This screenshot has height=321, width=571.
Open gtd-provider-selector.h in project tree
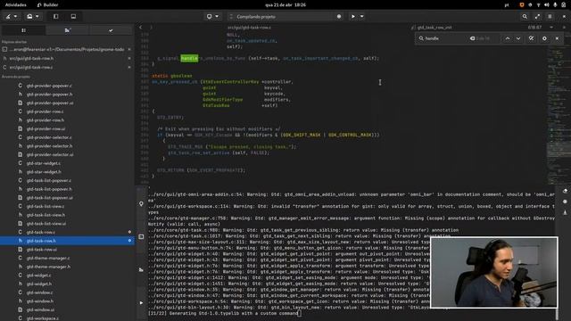point(50,146)
